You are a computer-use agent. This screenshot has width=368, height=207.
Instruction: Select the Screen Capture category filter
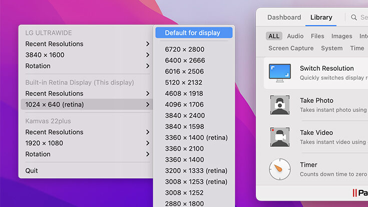tap(291, 48)
